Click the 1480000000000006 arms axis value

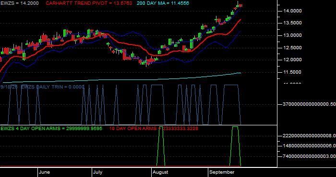310,146
